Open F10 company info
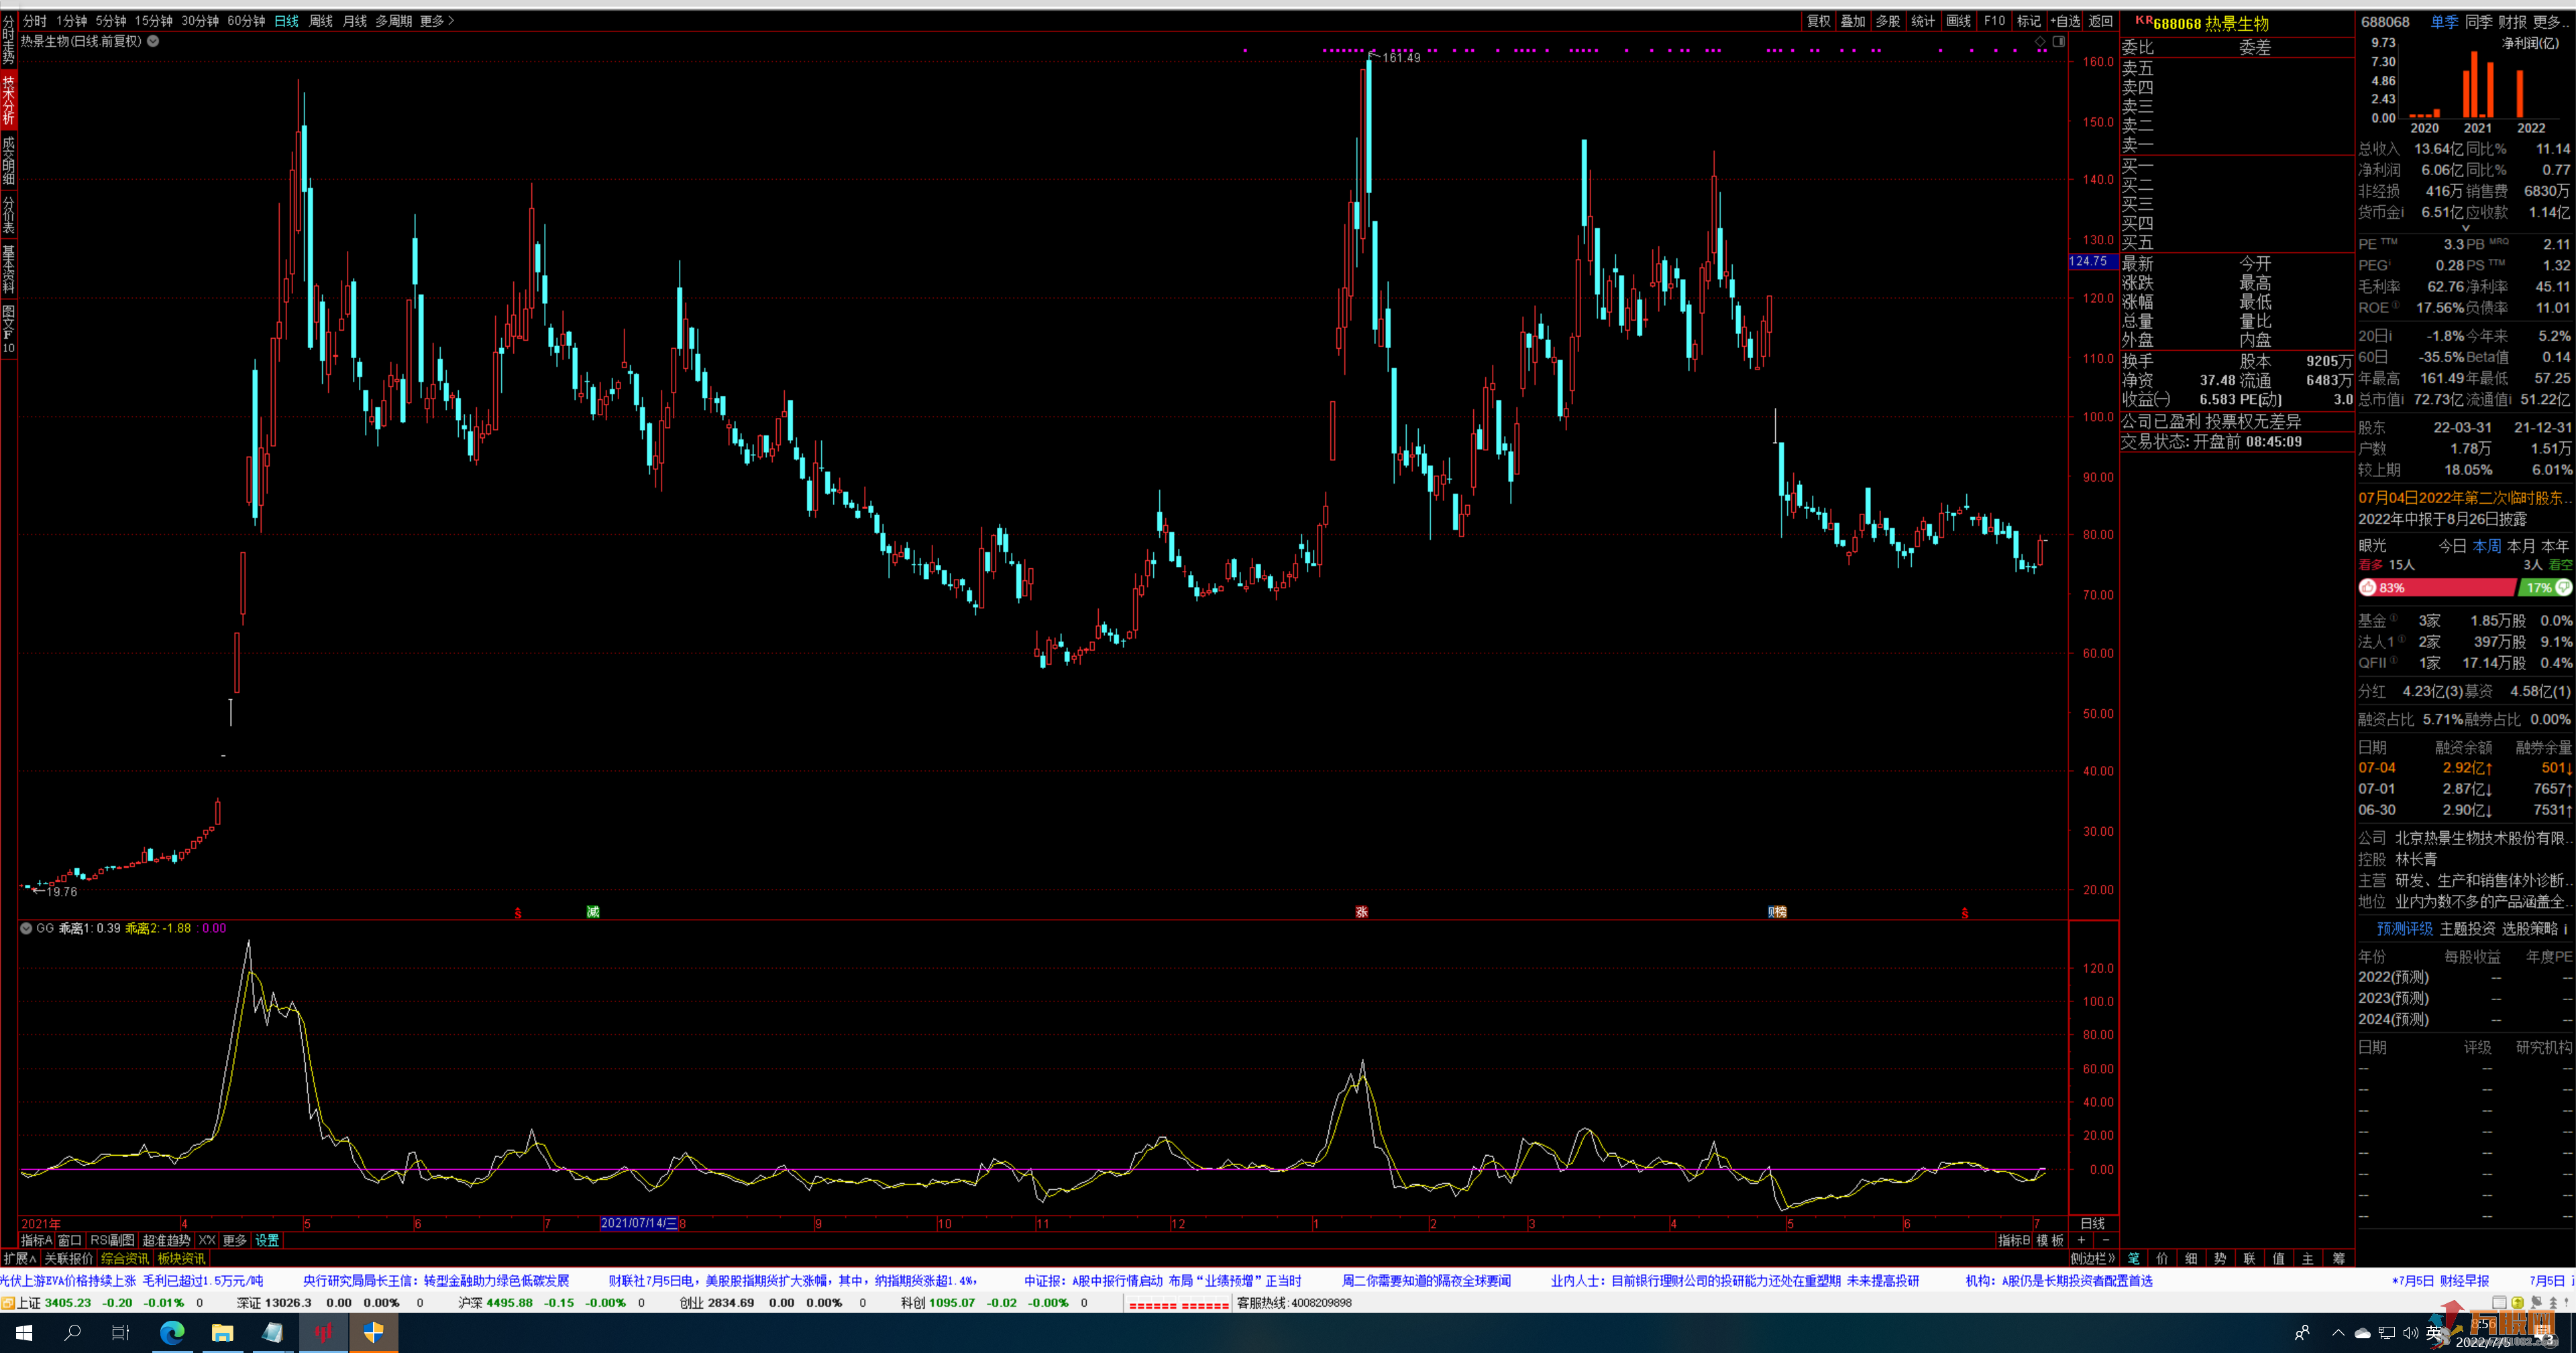2576x1353 pixels. 1994,20
